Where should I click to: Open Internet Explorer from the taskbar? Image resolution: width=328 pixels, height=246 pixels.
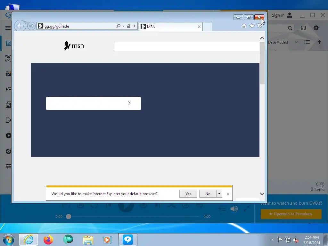(x=29, y=240)
